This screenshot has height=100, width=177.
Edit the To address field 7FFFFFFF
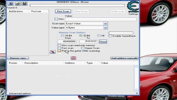point(88,41)
